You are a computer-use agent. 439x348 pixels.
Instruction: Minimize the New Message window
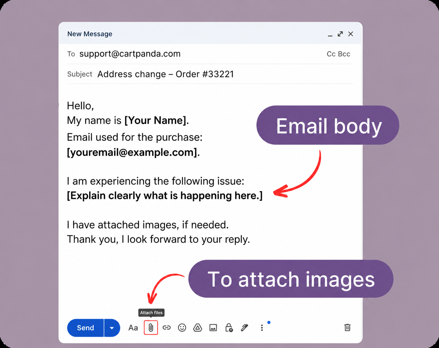(330, 35)
